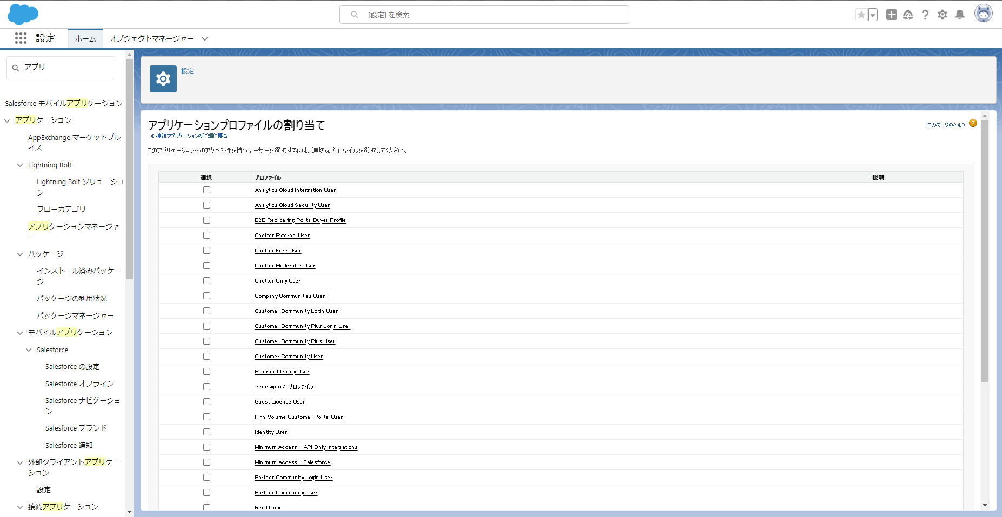
Task: Check the Analytics Cloud Security User checkbox
Action: (206, 205)
